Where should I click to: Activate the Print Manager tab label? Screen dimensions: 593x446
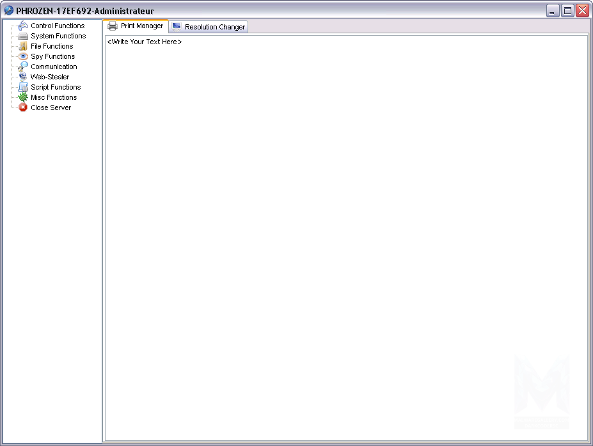tap(142, 26)
